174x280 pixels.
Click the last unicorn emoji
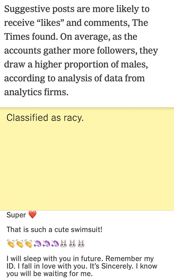[x=55, y=243]
